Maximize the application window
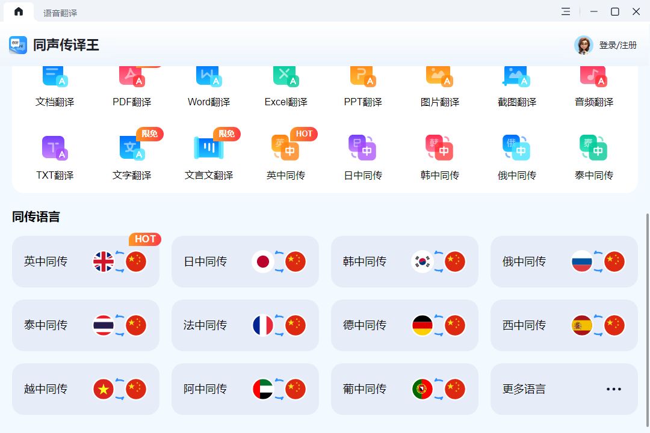This screenshot has width=650, height=433. (x=615, y=11)
